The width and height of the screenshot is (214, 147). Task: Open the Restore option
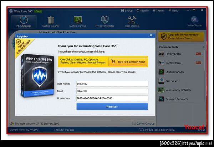point(143,11)
